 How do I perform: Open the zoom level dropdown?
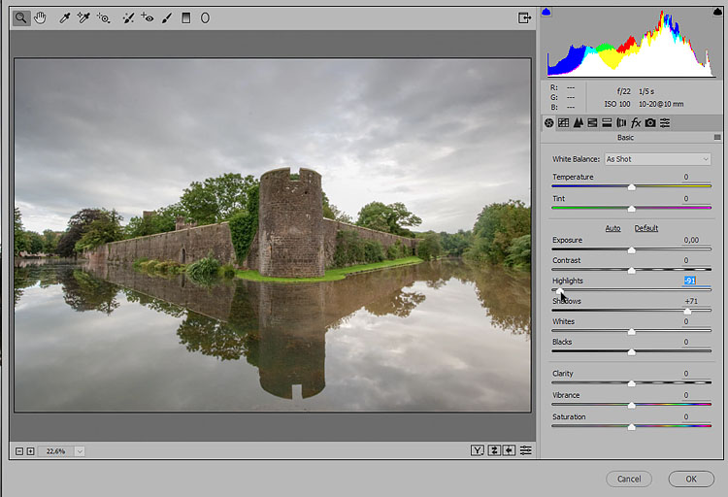click(x=79, y=450)
